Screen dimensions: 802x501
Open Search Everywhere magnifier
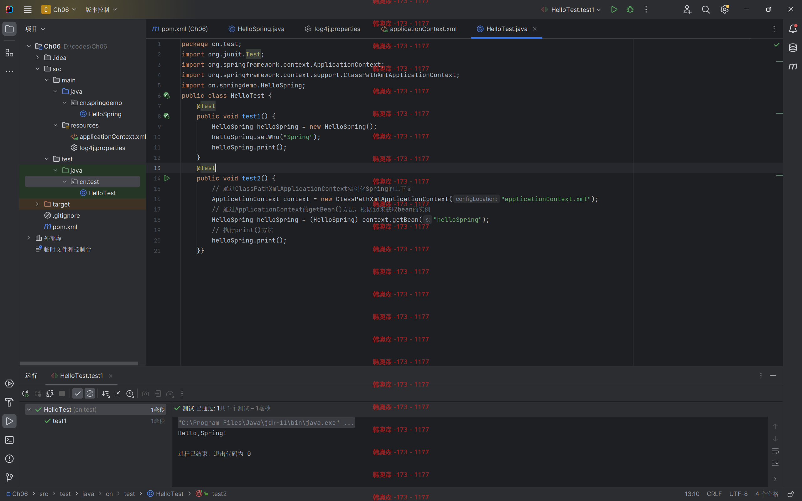click(706, 10)
